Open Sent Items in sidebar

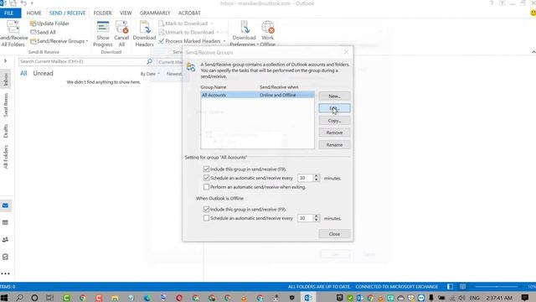tap(6, 105)
